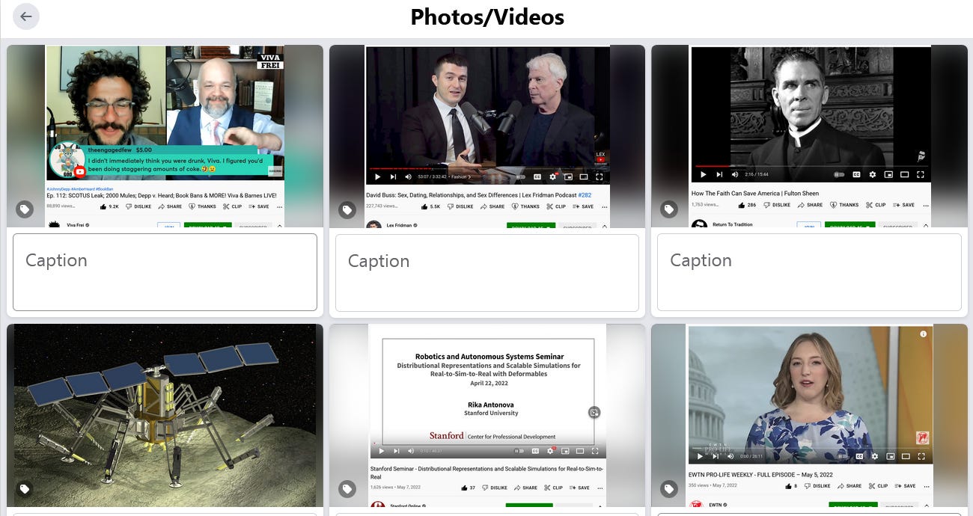This screenshot has height=516, width=973.
Task: Tag the Stanford Seminar screenshot
Action: (347, 489)
